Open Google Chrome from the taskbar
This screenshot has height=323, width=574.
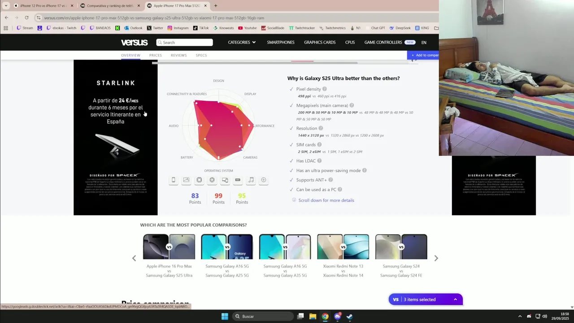pos(325,316)
